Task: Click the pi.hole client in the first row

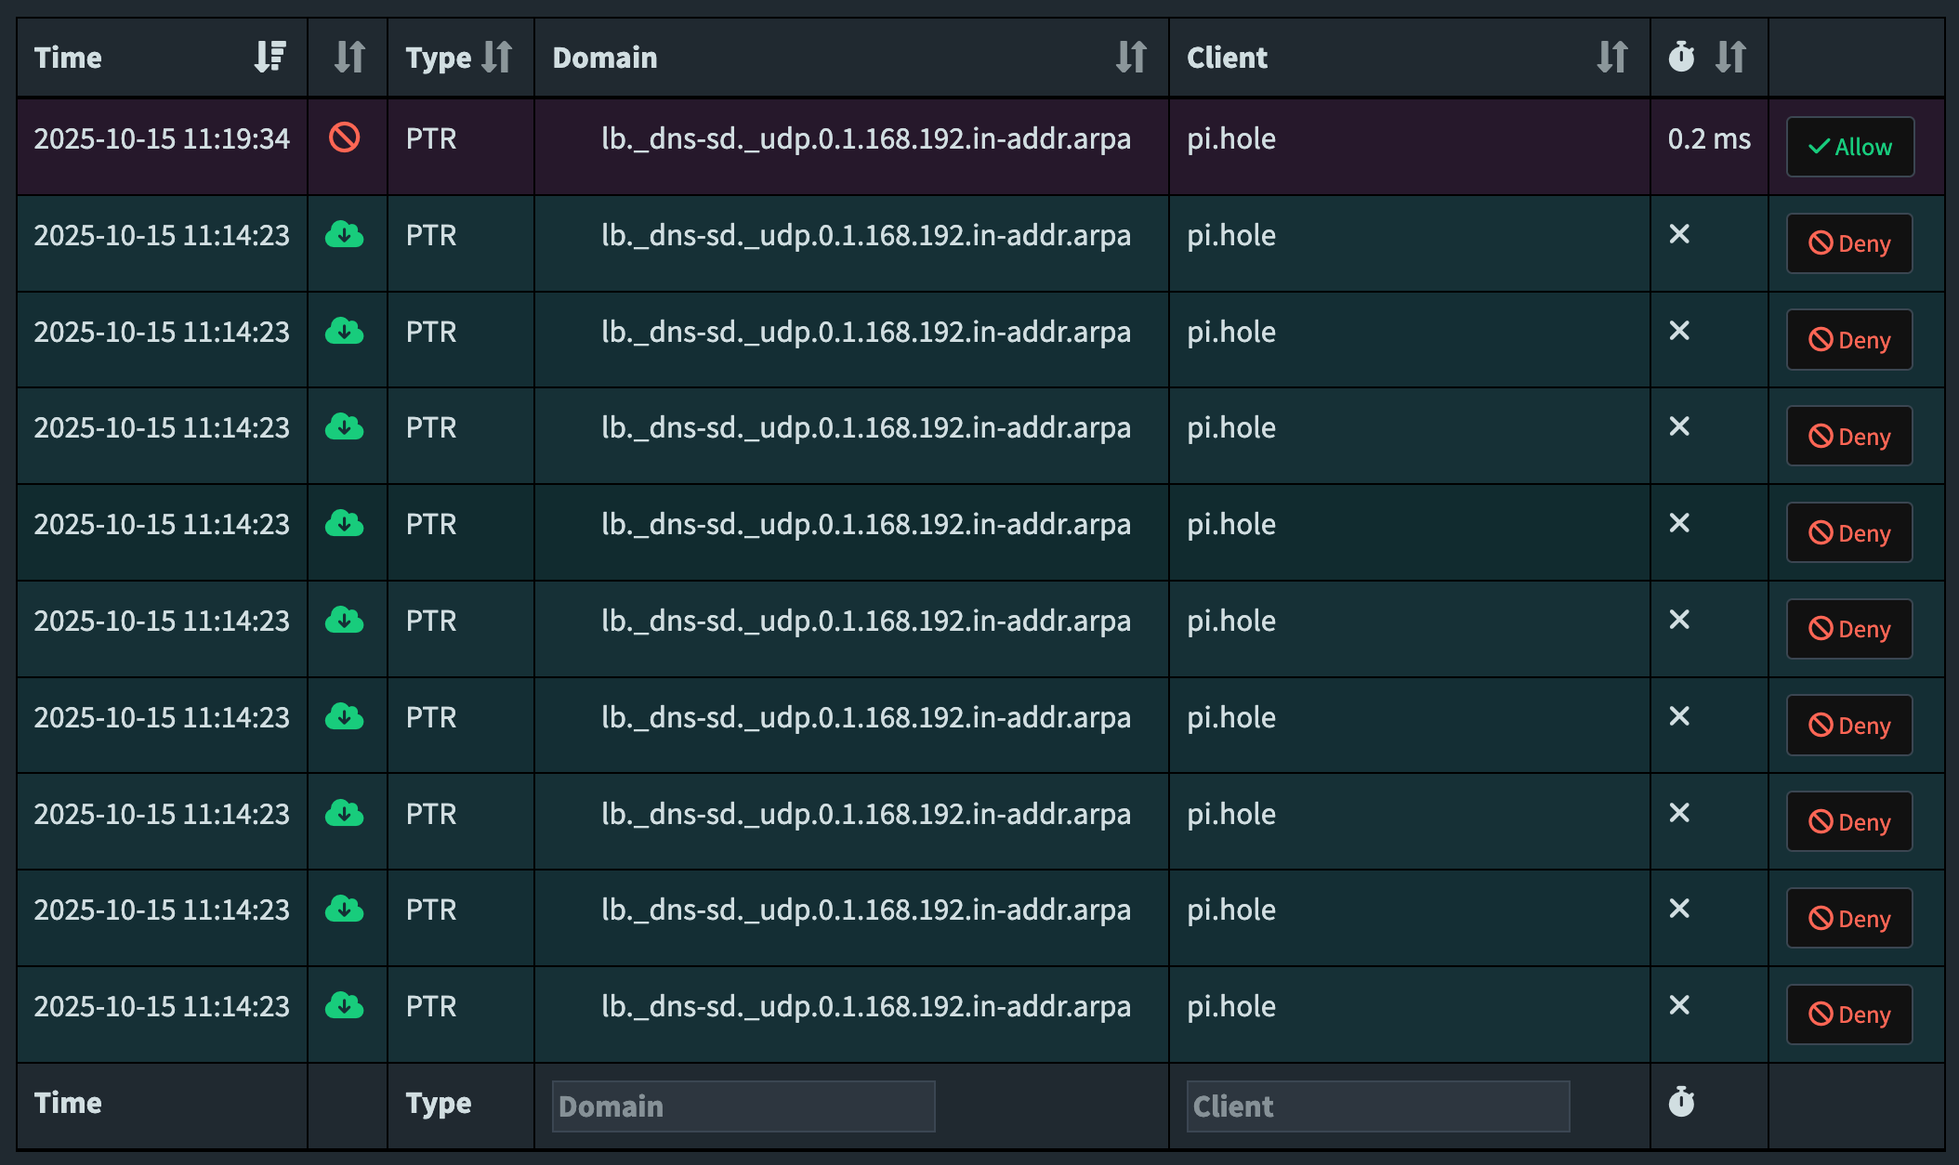Action: point(1231,139)
